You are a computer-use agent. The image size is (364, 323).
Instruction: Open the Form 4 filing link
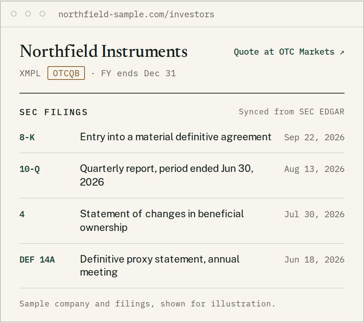pyautogui.click(x=22, y=214)
